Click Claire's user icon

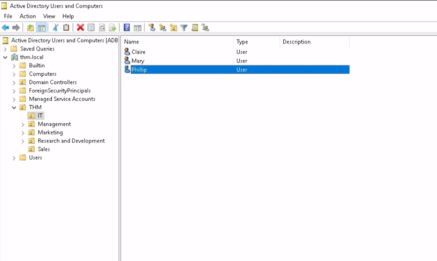point(127,52)
